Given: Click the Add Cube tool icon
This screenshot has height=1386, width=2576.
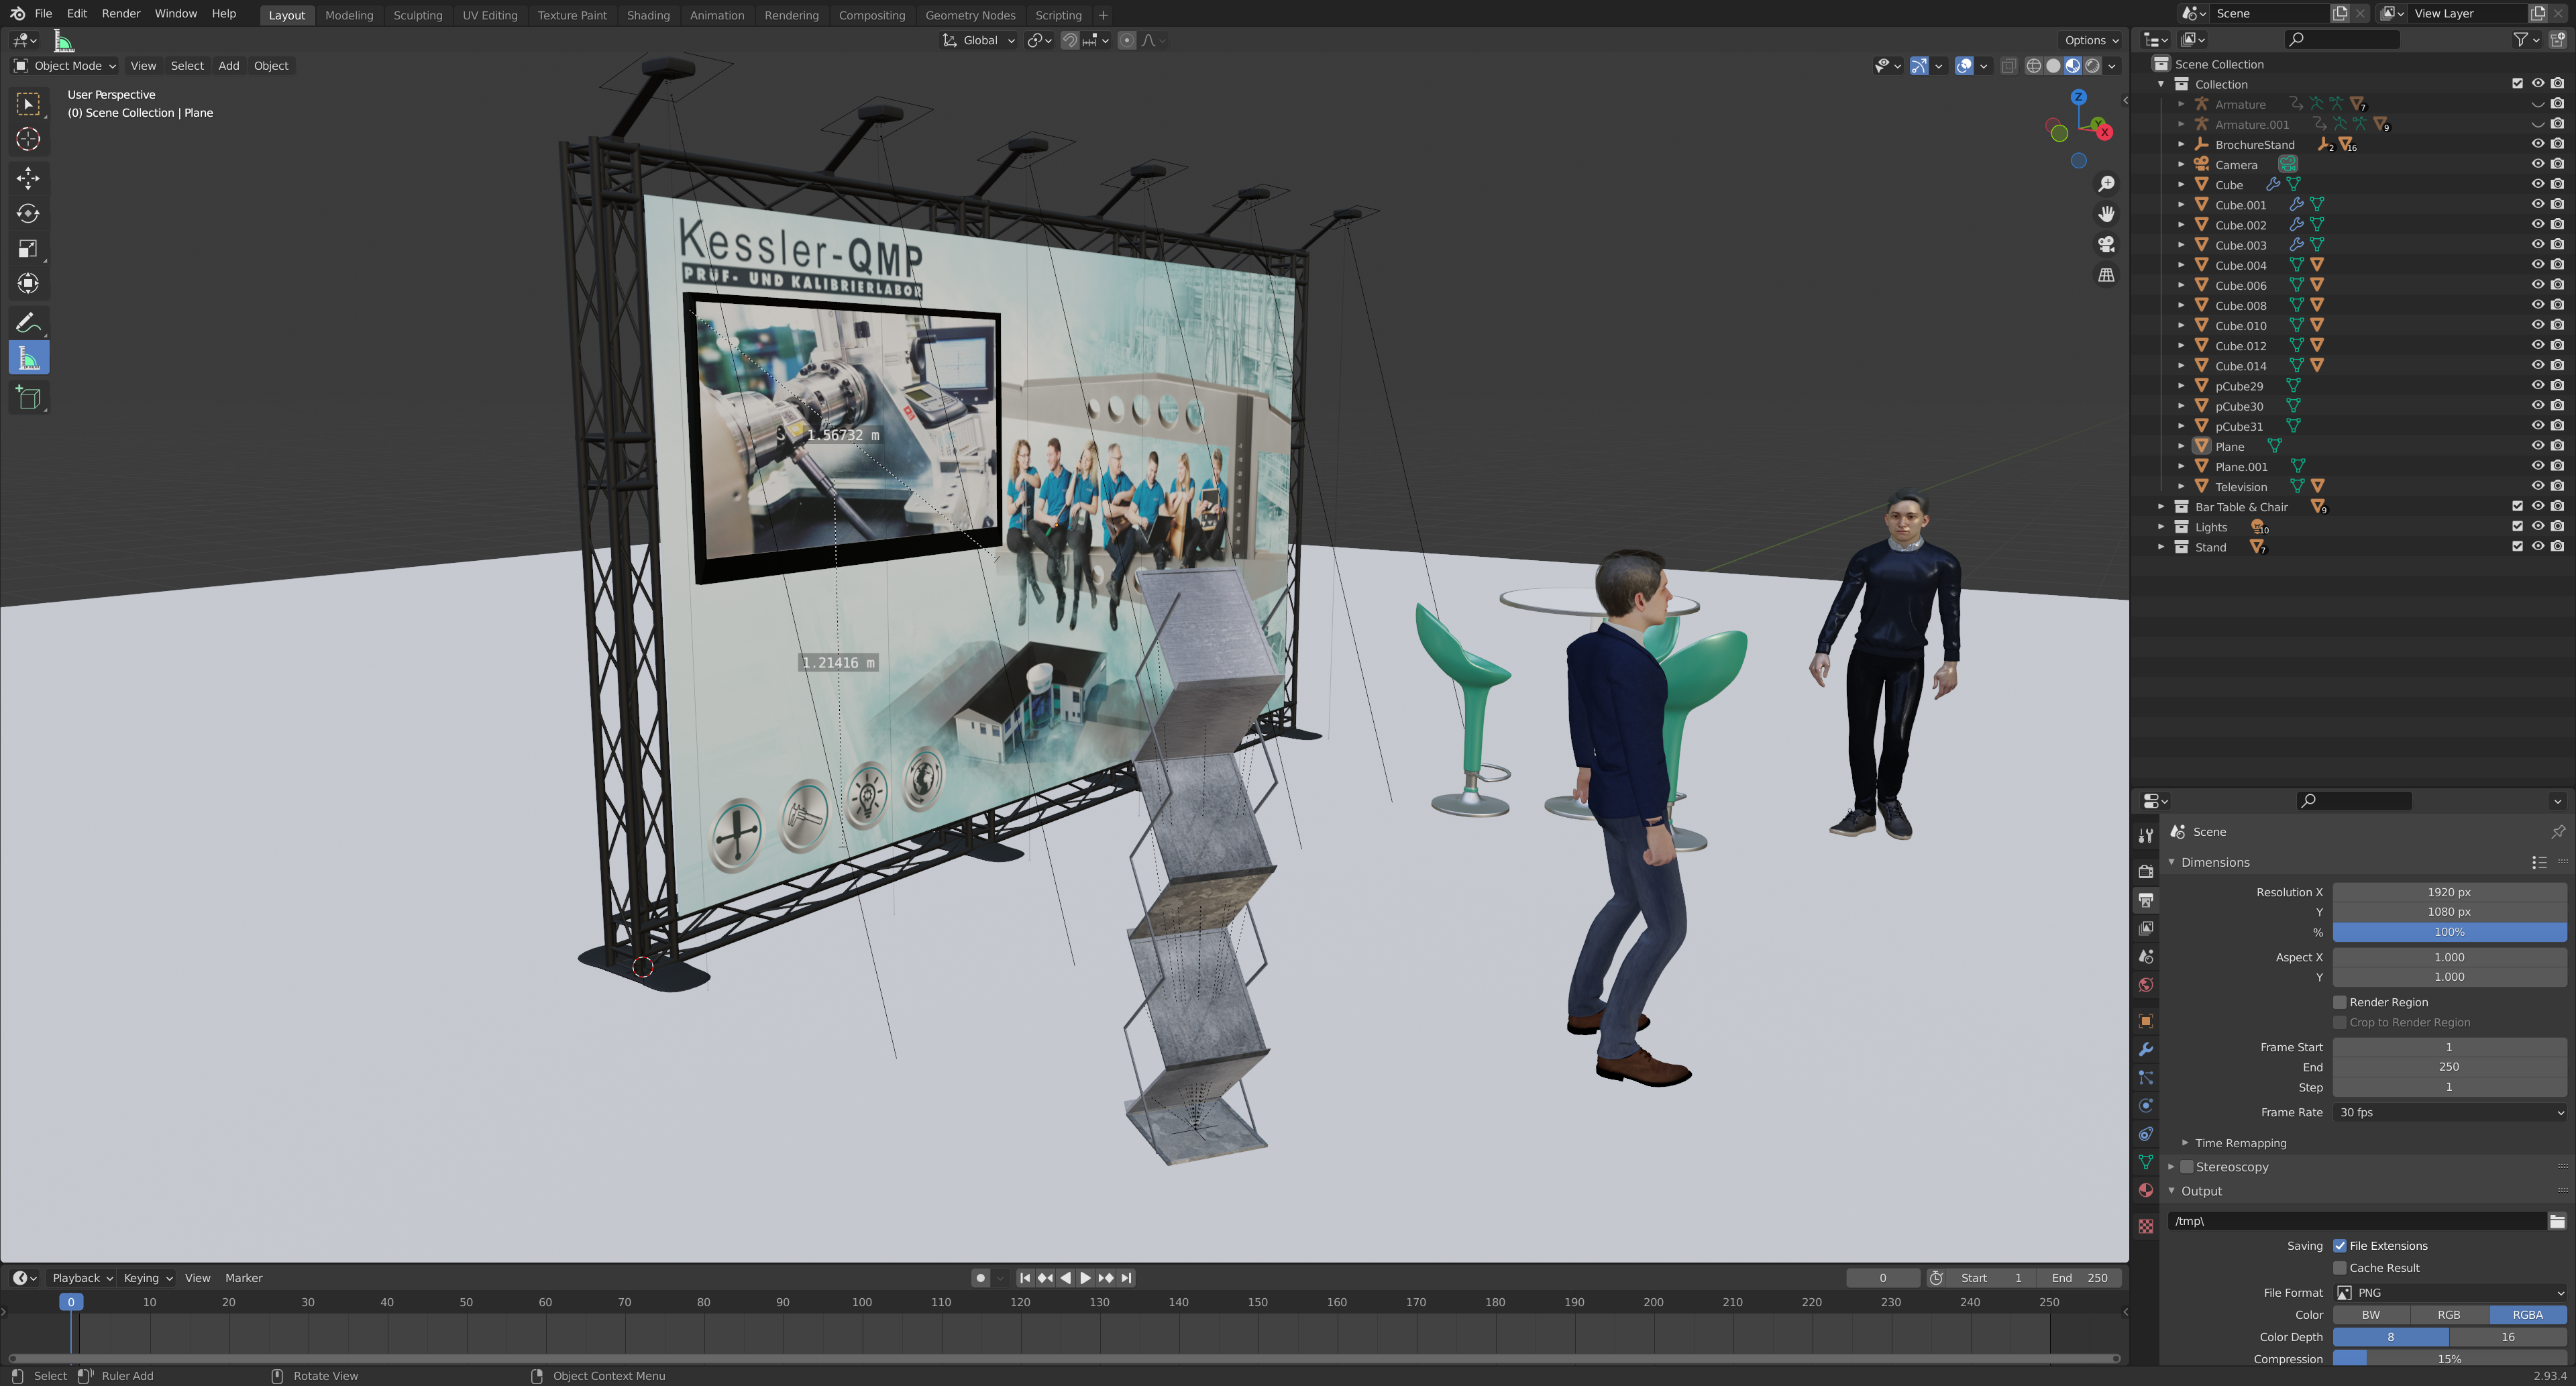Looking at the screenshot, I should tap(28, 398).
